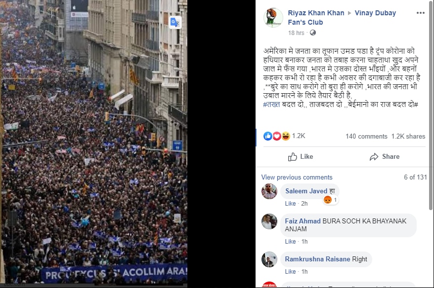This screenshot has width=434, height=288.
Task: Click the blue like reaction icon
Action: tap(267, 136)
